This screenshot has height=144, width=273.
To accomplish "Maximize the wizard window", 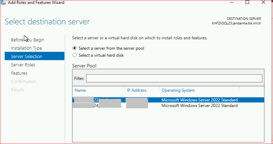I will click(247, 2).
